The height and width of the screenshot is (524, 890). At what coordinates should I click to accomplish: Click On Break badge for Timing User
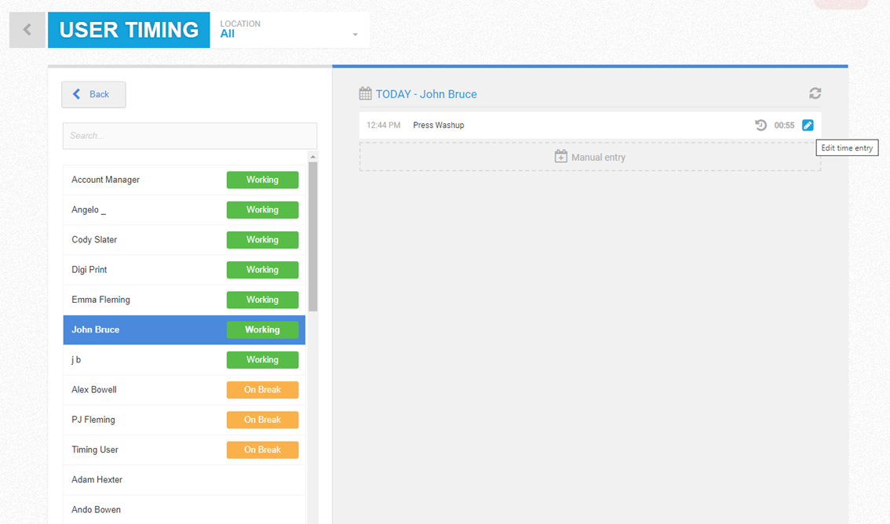coord(262,449)
